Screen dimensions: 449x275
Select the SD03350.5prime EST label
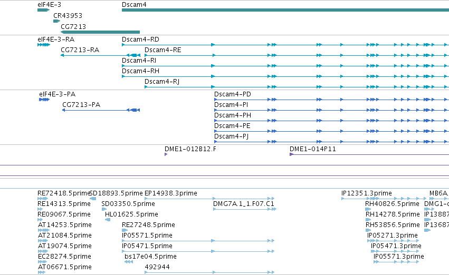[x=128, y=204]
